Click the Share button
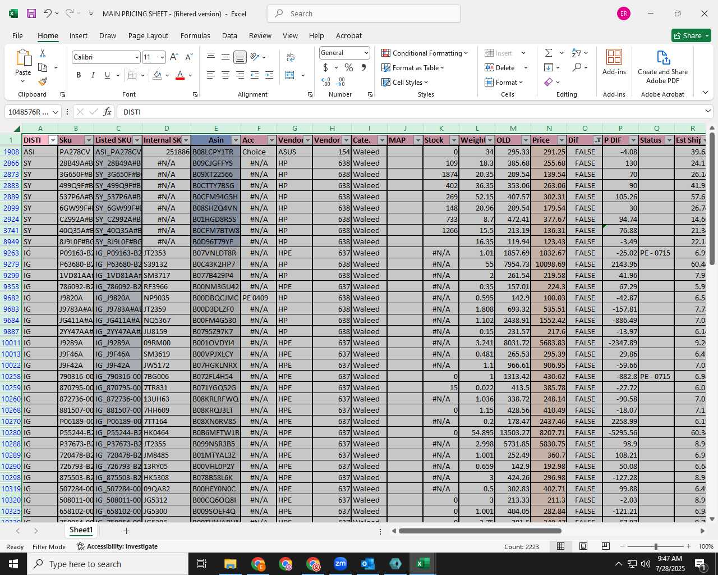 691,35
